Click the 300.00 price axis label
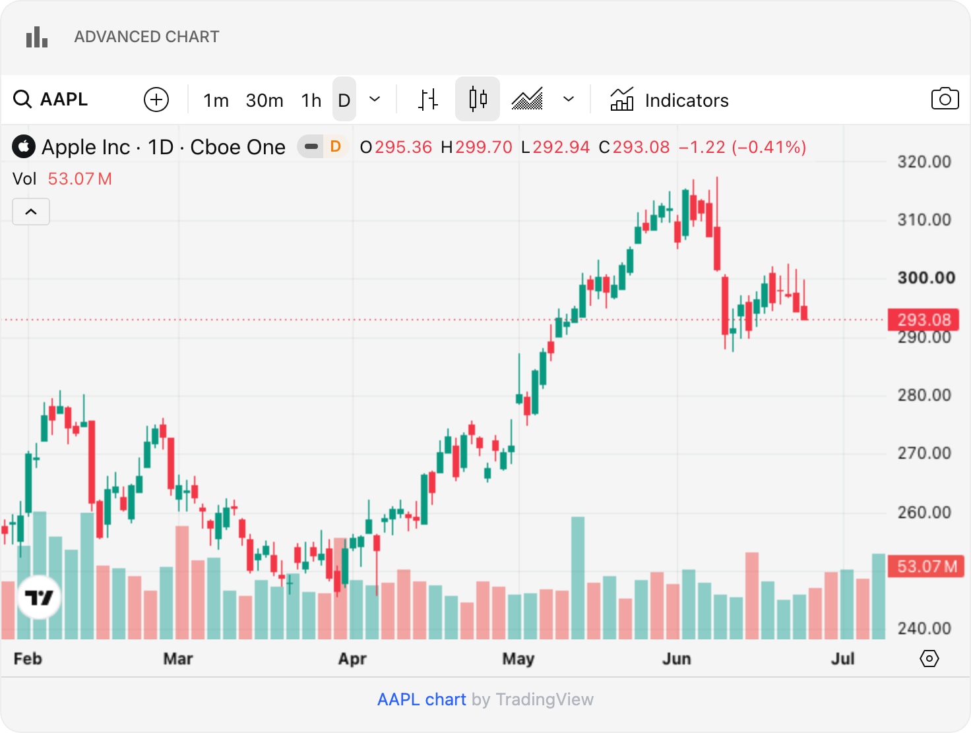This screenshot has width=971, height=733. [x=926, y=278]
